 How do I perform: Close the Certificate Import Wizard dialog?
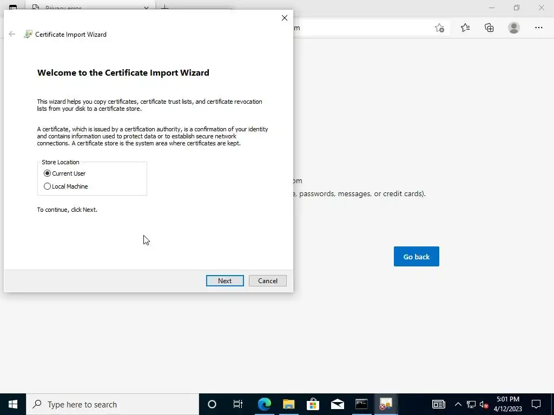[x=285, y=18]
